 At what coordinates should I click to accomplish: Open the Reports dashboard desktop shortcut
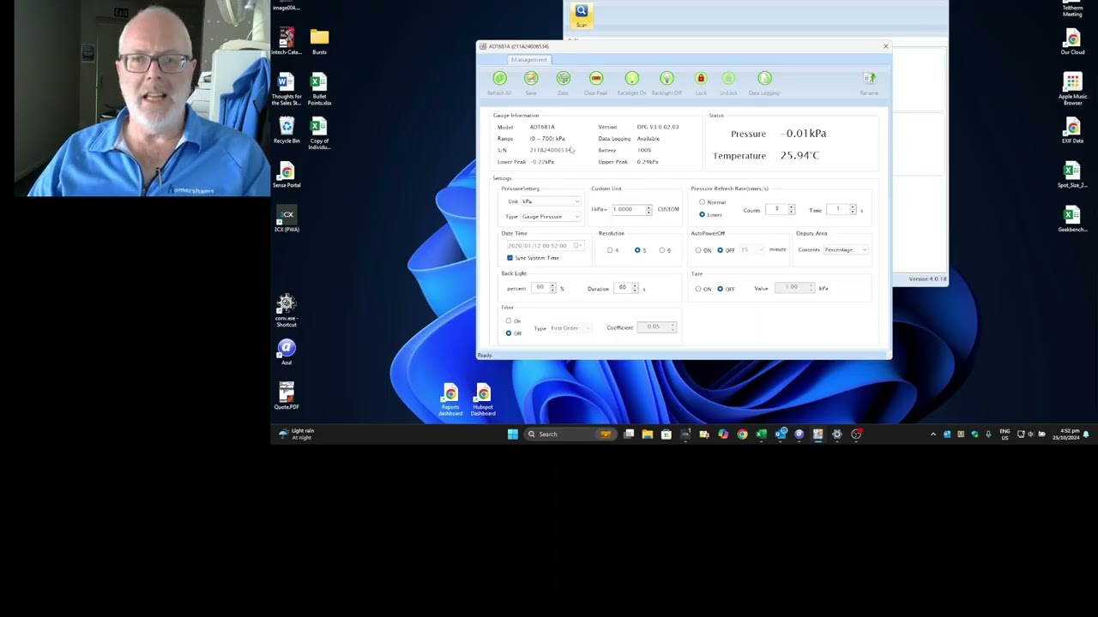450,400
